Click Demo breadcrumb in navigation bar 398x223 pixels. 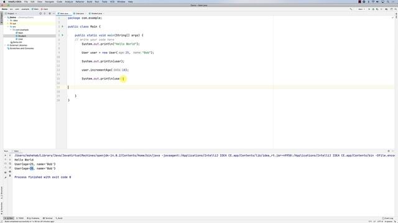pyautogui.click(x=5, y=9)
